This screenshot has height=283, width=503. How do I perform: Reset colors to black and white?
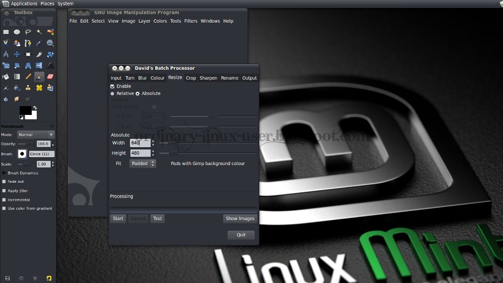click(21, 117)
